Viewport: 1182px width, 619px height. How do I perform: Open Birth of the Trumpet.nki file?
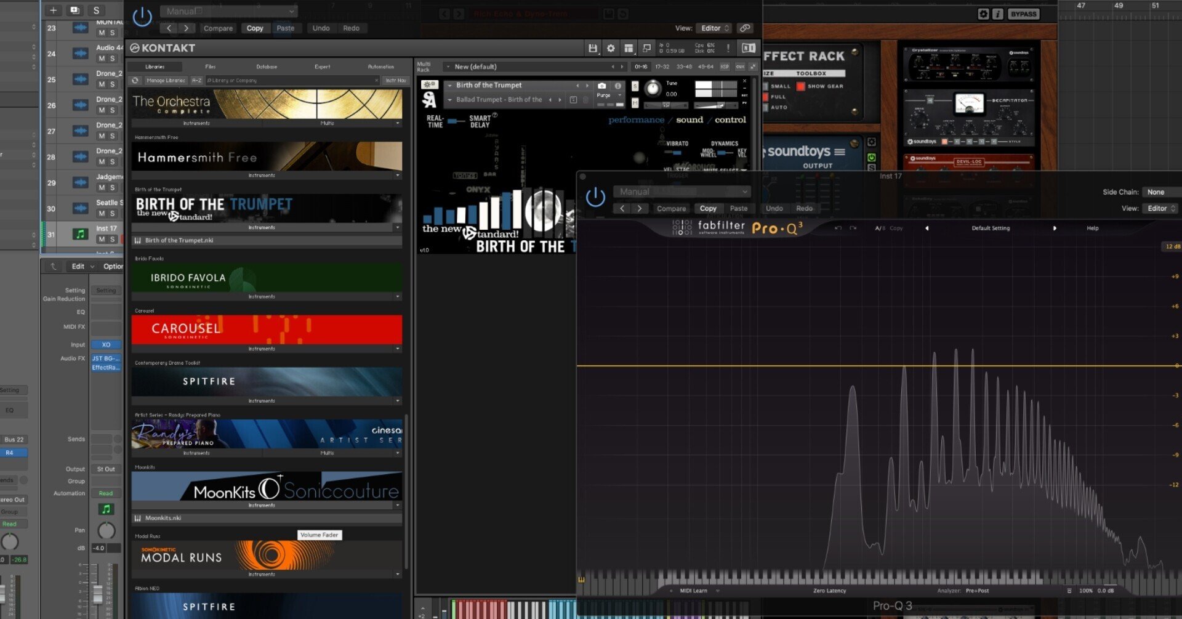tap(267, 241)
